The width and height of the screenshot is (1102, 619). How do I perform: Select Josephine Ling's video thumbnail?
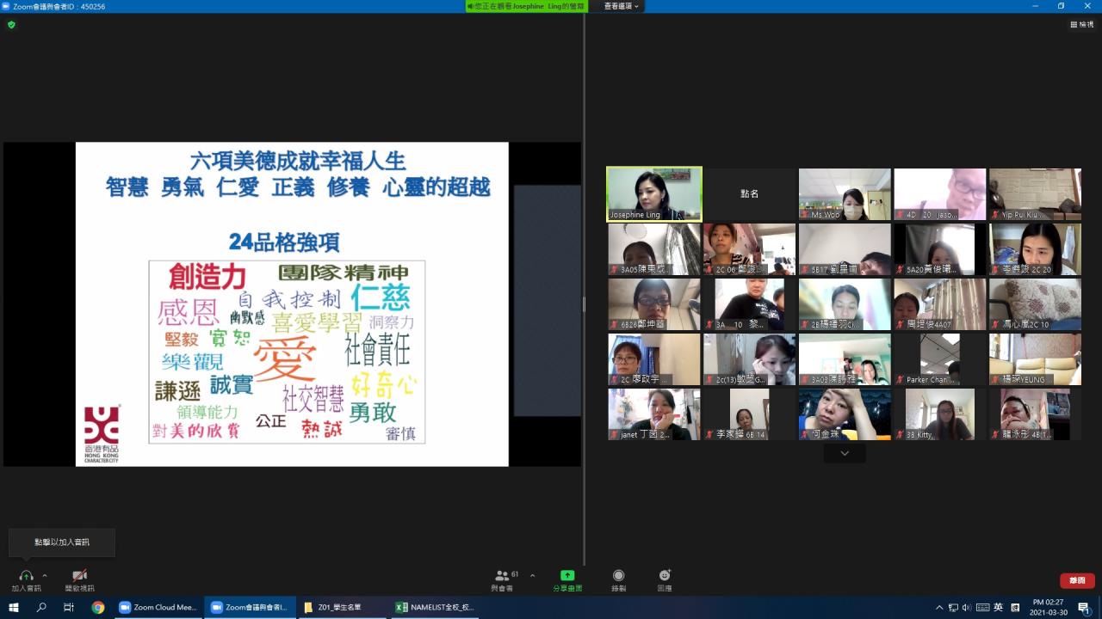(x=654, y=193)
